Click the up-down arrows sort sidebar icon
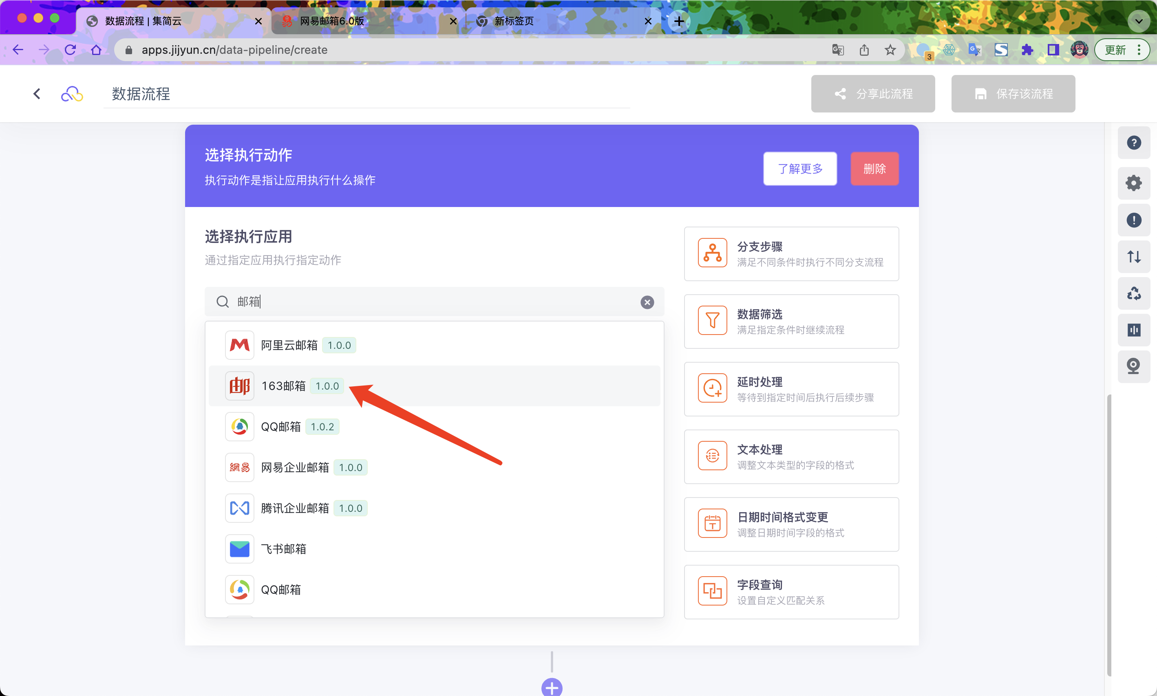This screenshot has height=696, width=1157. click(1133, 257)
